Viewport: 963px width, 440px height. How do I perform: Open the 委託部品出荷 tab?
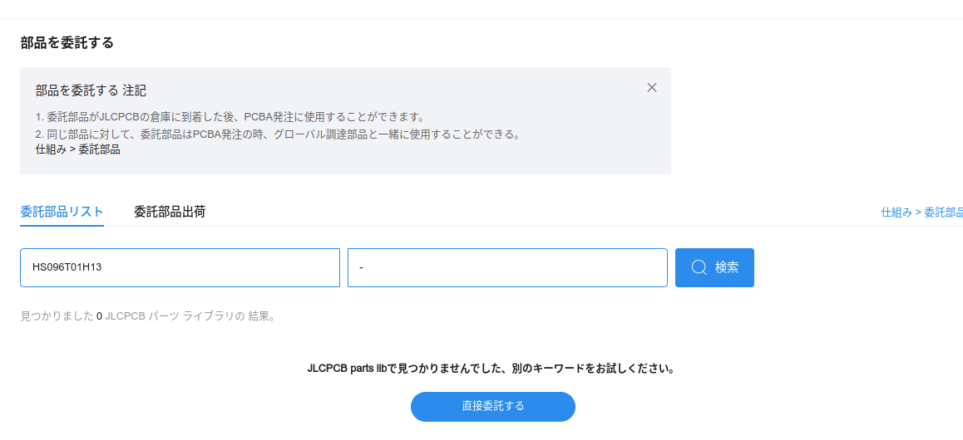170,212
